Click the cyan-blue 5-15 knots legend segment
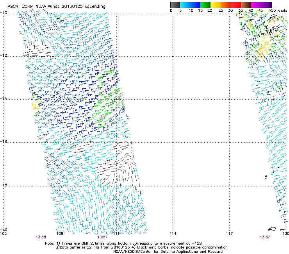This screenshot has height=254, width=289. point(190,5)
